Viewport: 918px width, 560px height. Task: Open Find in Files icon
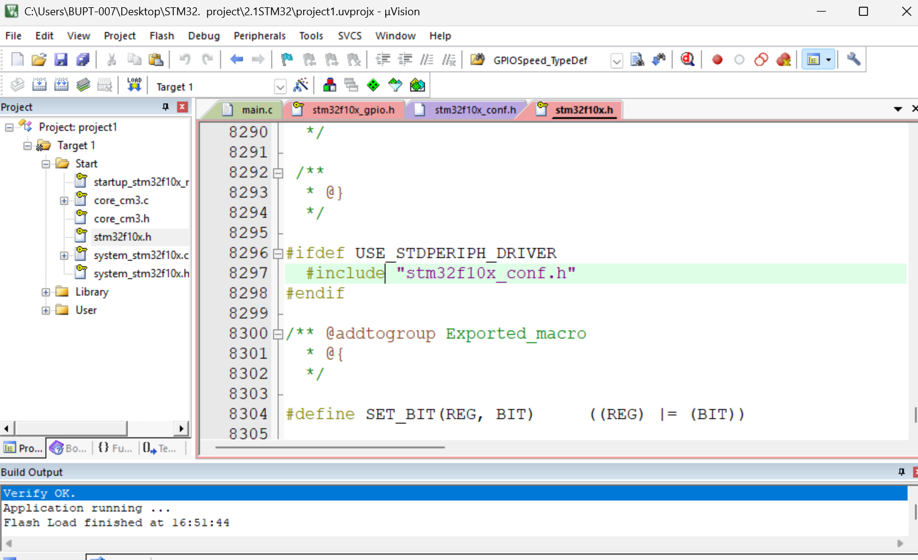point(477,59)
